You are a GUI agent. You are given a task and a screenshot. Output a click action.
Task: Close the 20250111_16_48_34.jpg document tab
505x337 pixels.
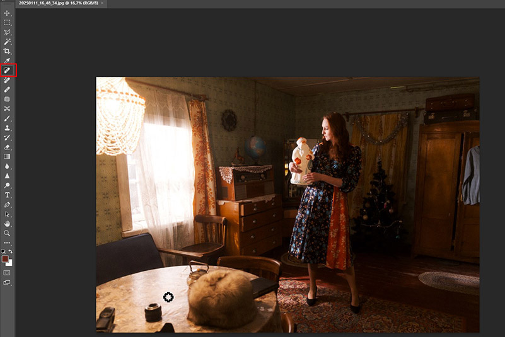pyautogui.click(x=102, y=3)
